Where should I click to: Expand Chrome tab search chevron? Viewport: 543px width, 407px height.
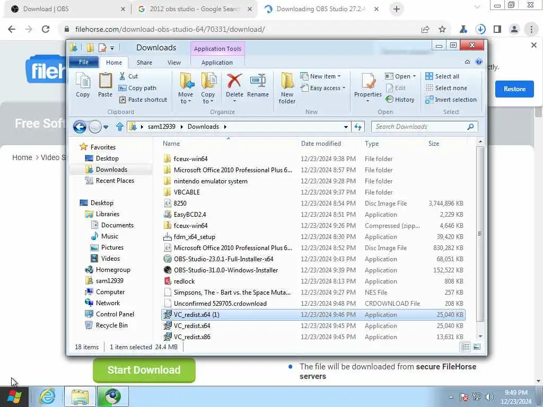coord(477,7)
